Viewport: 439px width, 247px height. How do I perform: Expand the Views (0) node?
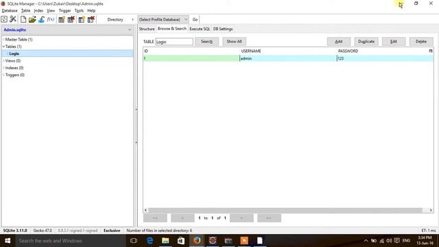[3, 61]
